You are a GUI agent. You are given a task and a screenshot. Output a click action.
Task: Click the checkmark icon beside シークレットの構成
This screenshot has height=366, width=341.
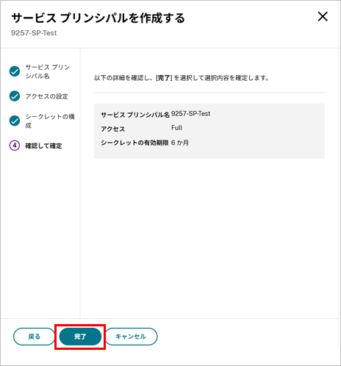point(15,121)
